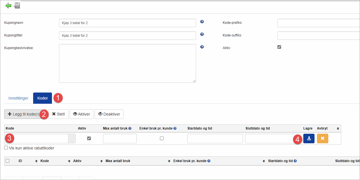The image size is (360, 180).
Task: Cancel with the orange X button
Action: [322, 139]
